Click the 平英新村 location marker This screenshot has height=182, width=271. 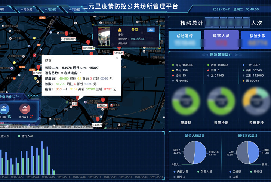tap(97, 120)
